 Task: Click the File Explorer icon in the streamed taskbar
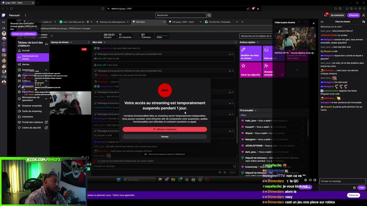(173, 180)
